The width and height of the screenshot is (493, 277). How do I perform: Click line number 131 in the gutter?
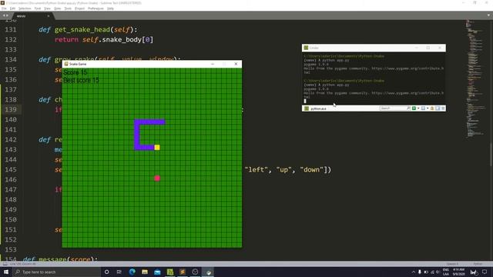click(11, 29)
